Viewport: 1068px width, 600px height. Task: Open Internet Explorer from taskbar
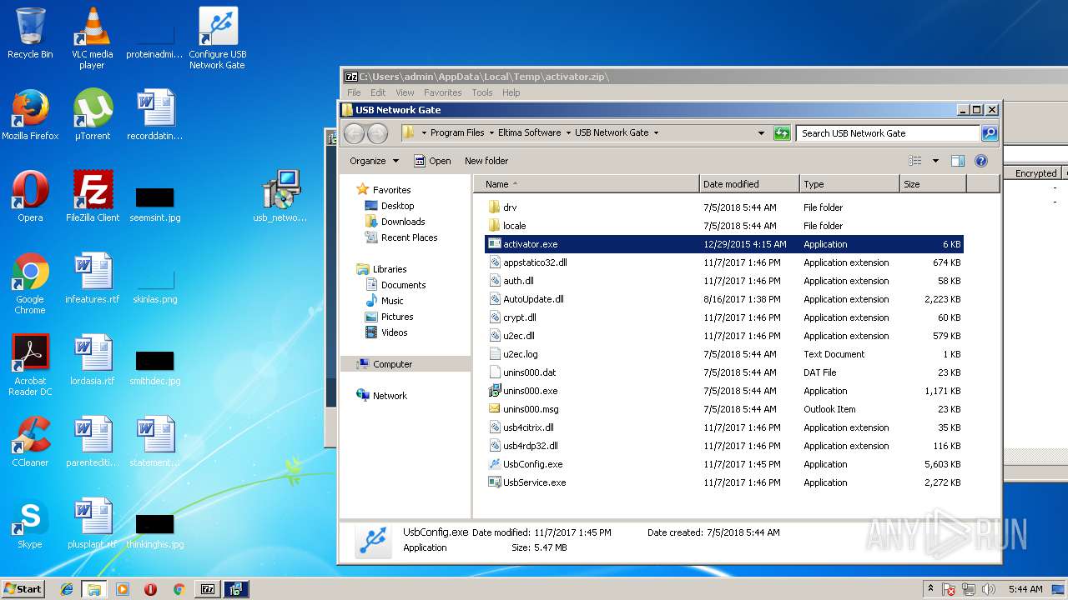click(67, 589)
